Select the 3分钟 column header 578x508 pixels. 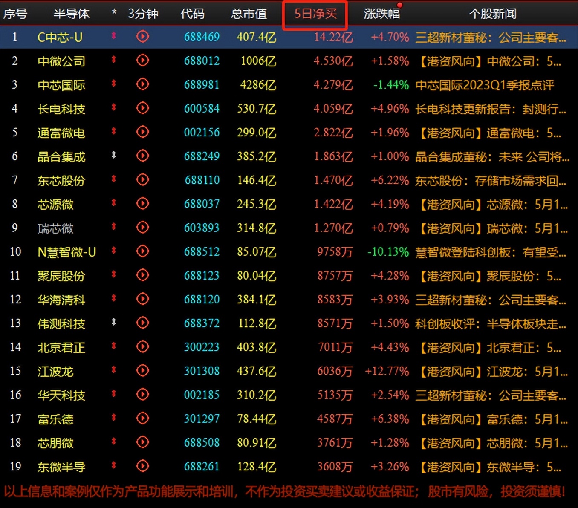pyautogui.click(x=143, y=14)
